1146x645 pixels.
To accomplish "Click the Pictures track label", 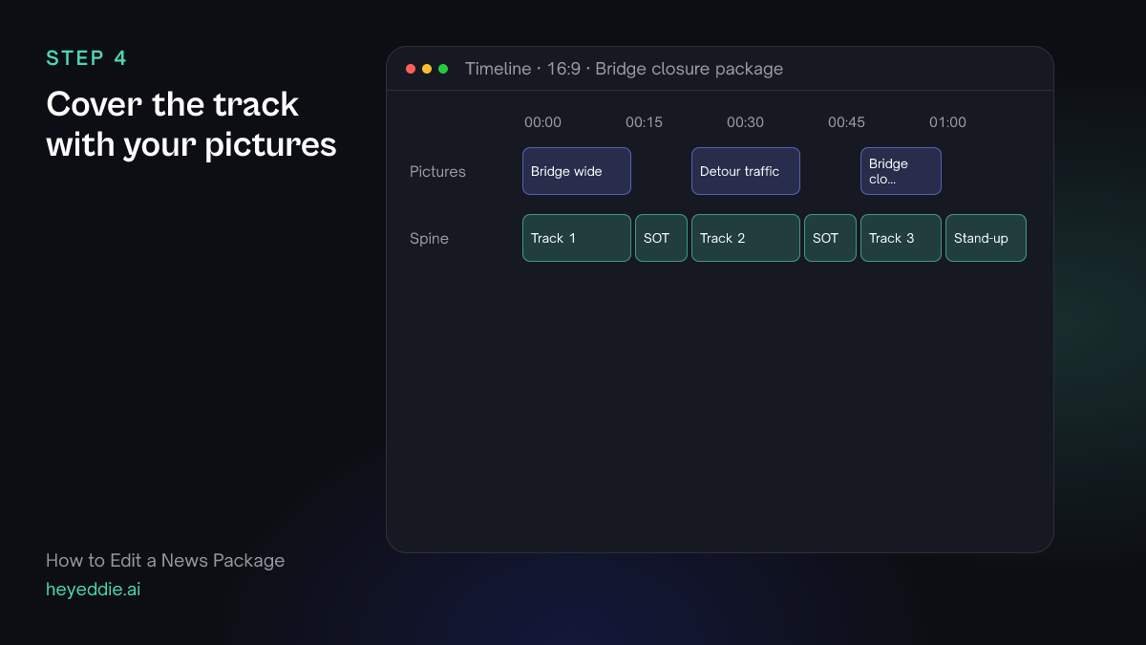I will (x=437, y=172).
